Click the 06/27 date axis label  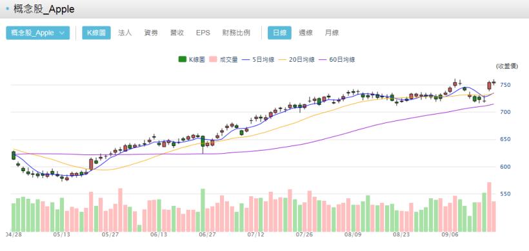coord(208,234)
